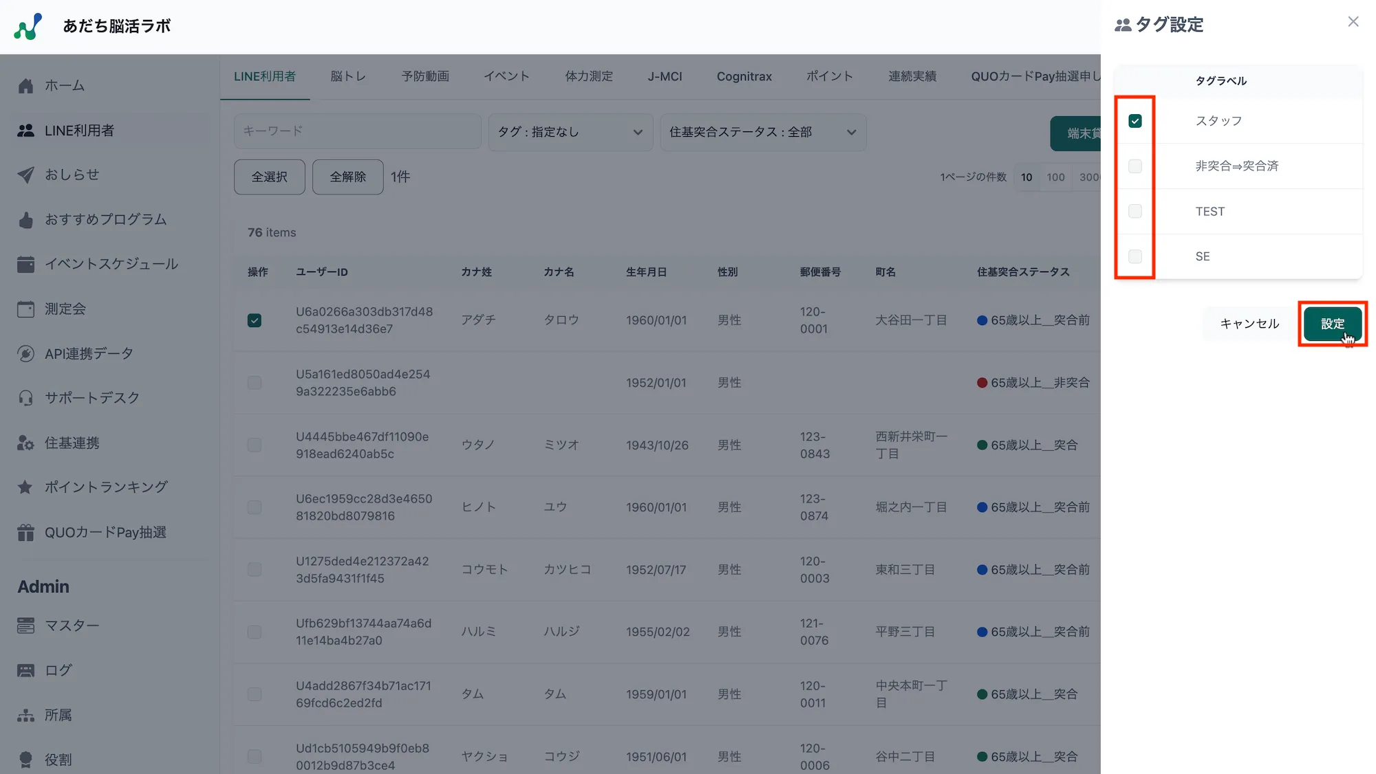The image size is (1376, 774).
Task: Click the おしらせ paper plane icon
Action: click(x=26, y=175)
